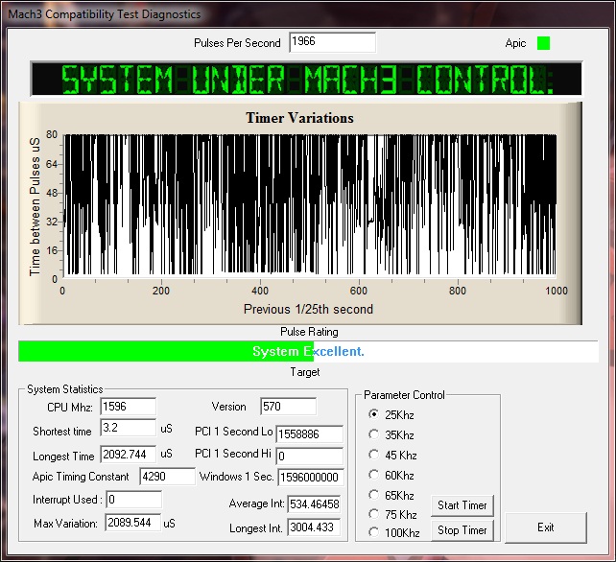Click the Pulse Rating progress bar

tap(308, 351)
